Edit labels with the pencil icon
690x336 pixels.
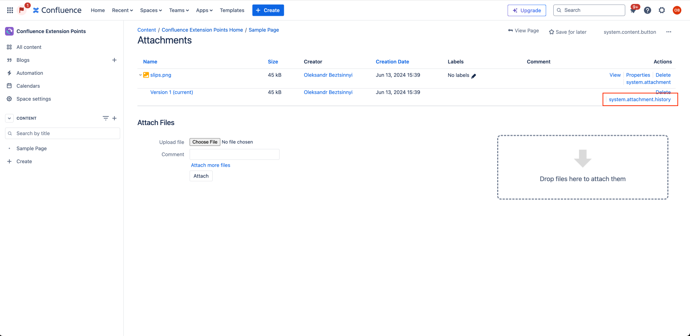pos(474,75)
